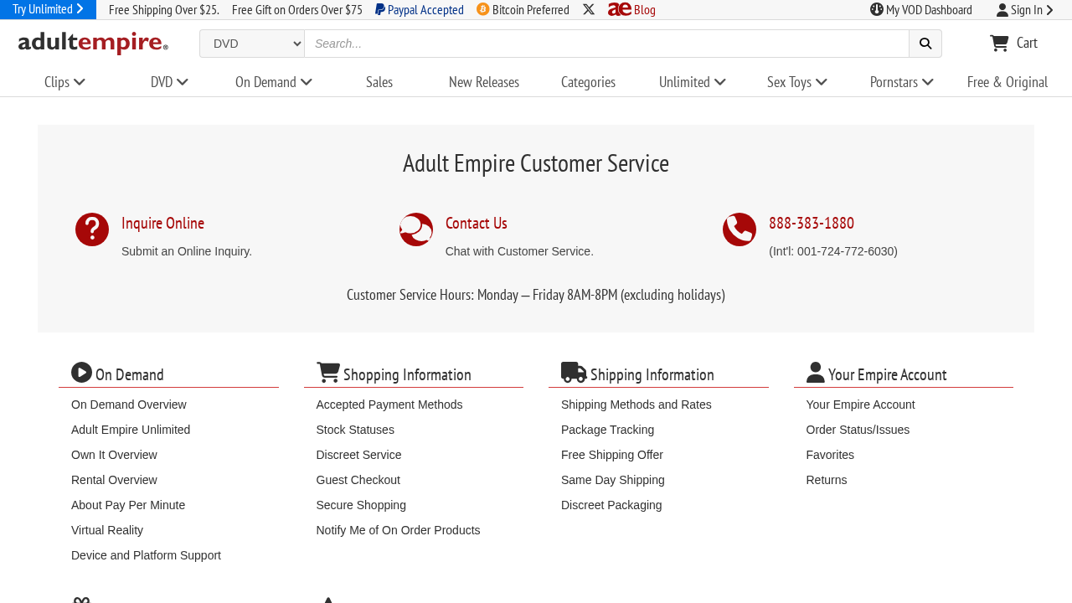Open Shipping Methods and Rates link
This screenshot has height=603, width=1072.
636,405
